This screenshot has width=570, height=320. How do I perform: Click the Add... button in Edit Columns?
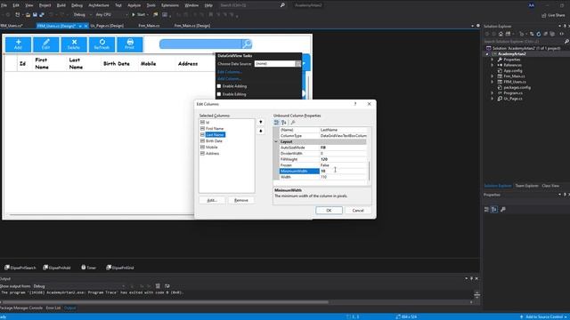212,200
